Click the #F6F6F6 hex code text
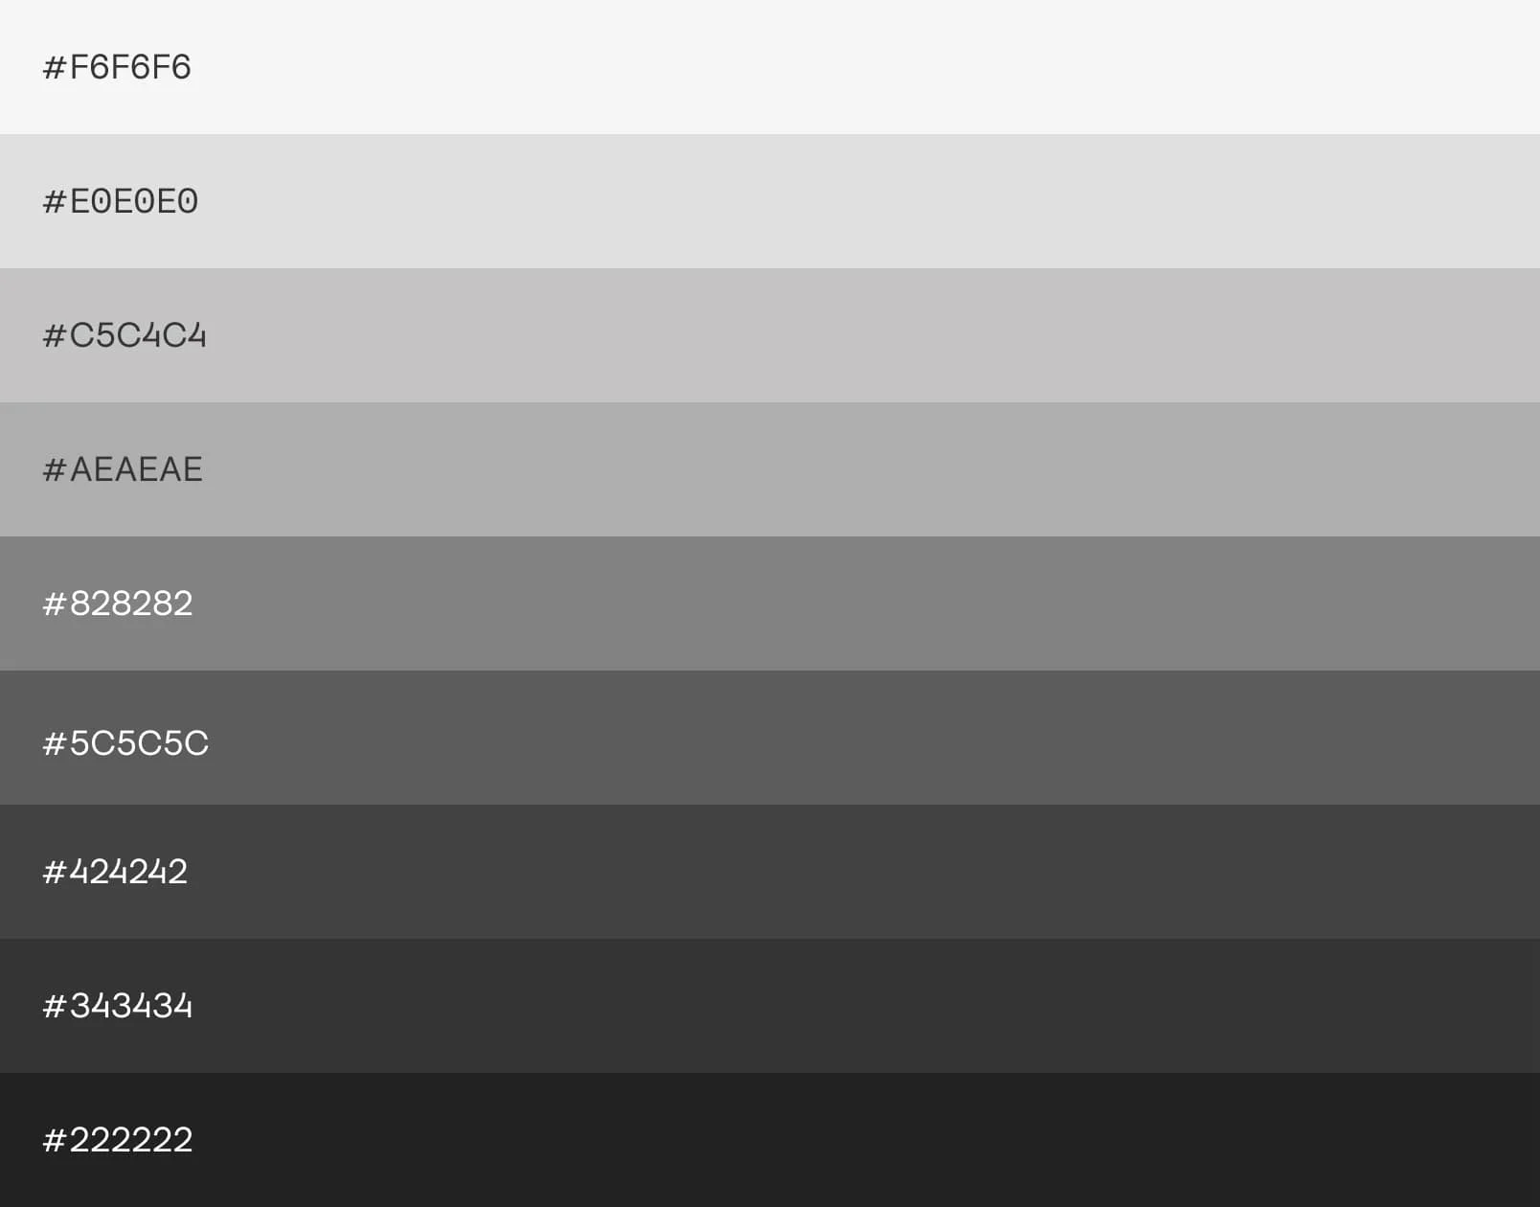 click(x=117, y=67)
